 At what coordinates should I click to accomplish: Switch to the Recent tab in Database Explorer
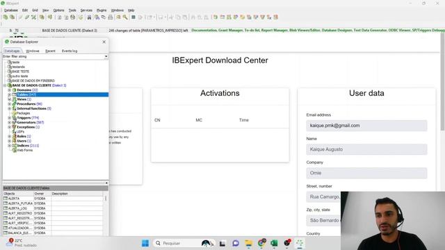pos(50,51)
